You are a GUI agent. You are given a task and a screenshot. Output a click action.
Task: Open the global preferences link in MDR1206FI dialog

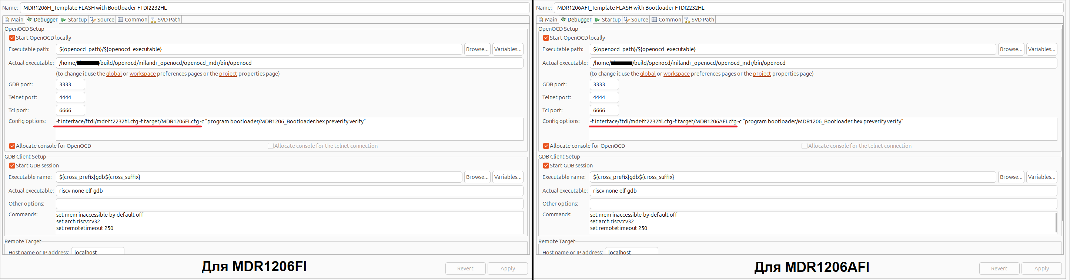point(114,74)
